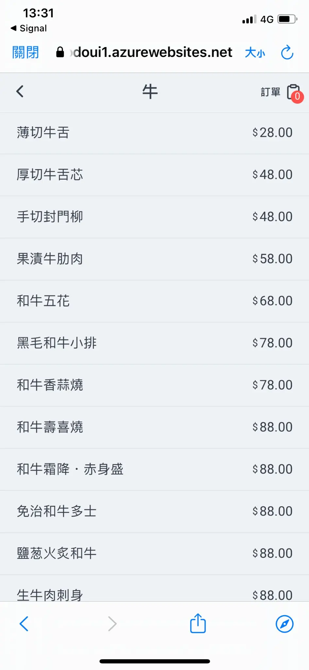
Task: Choose the 黑毛和牛小排 item
Action: coord(154,343)
